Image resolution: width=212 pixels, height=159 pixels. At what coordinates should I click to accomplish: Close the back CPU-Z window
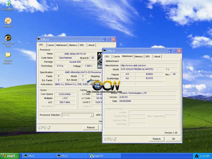[114, 39]
